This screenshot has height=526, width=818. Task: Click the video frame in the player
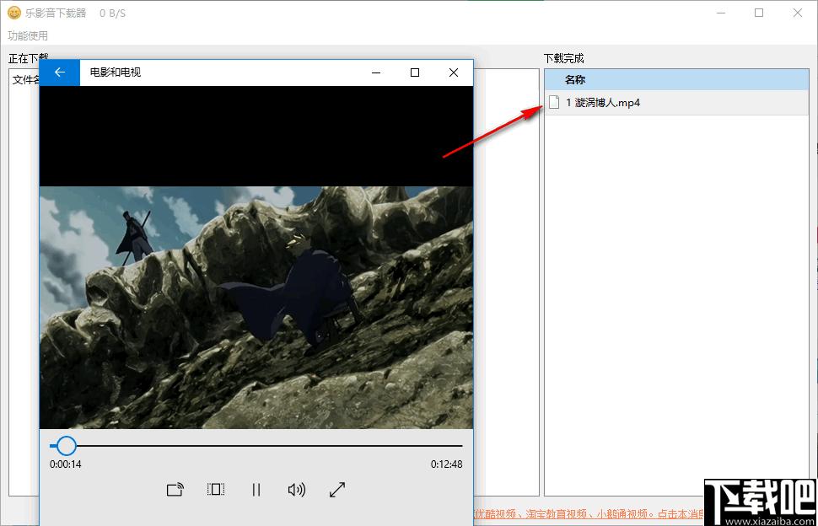click(x=256, y=308)
